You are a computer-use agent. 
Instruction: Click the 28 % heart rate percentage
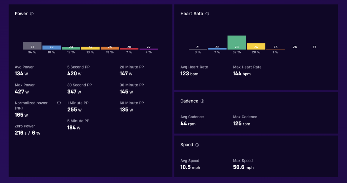coord(256,52)
